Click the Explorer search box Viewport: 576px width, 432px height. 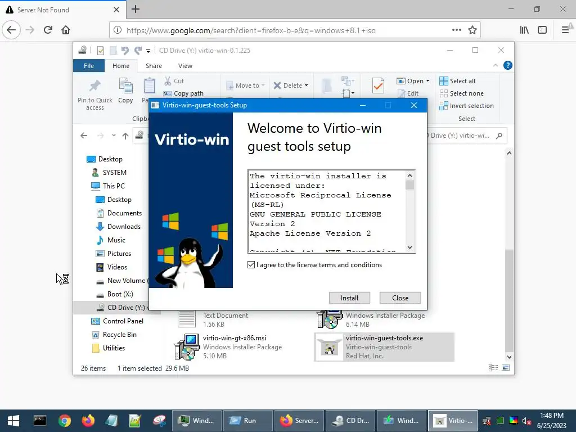point(466,136)
